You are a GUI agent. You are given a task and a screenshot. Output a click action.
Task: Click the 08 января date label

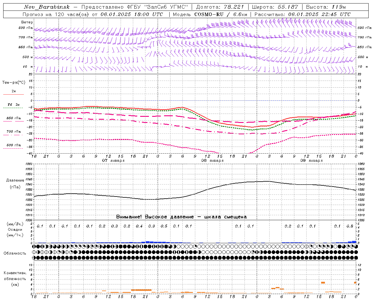coord(212,161)
